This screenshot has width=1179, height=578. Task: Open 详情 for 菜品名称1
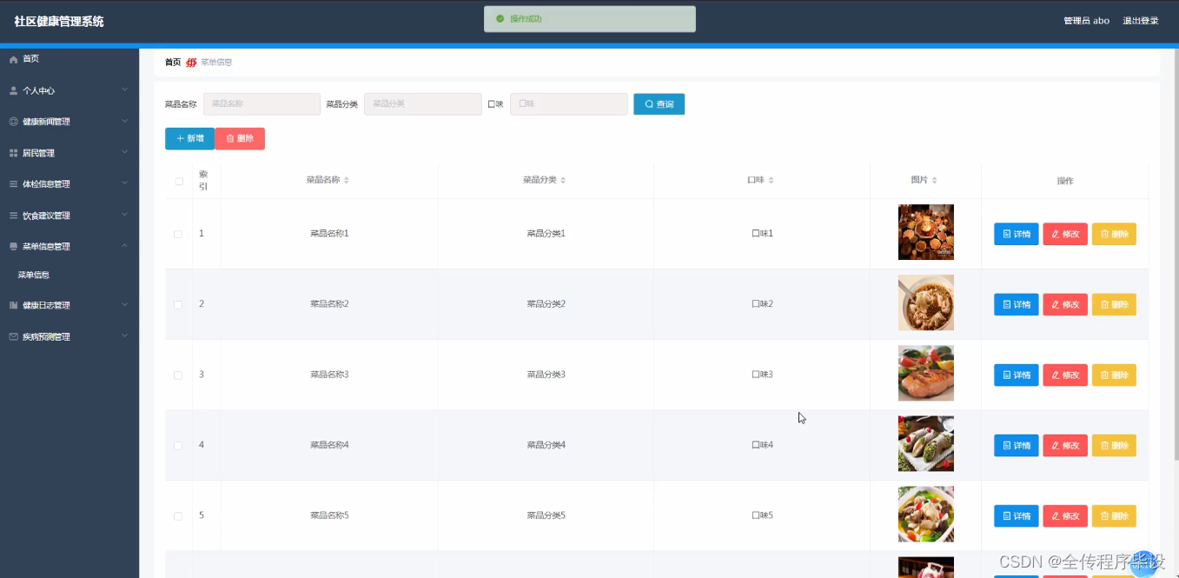tap(1017, 234)
